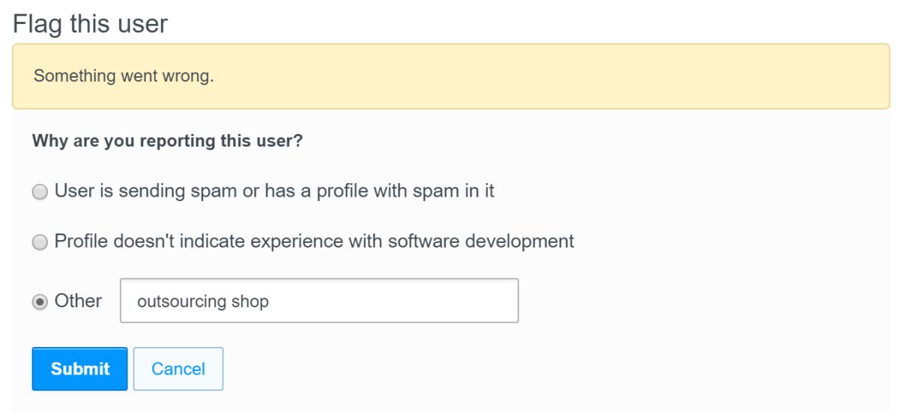This screenshot has height=412, width=899.
Task: Click the 'Something went wrong.' error message
Action: tap(124, 77)
